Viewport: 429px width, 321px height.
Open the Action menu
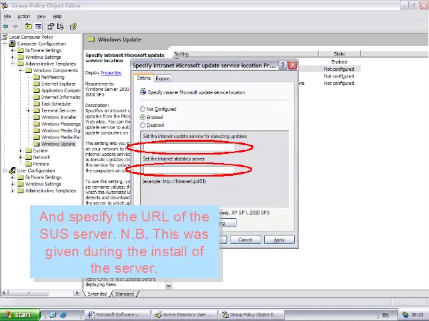[24, 16]
